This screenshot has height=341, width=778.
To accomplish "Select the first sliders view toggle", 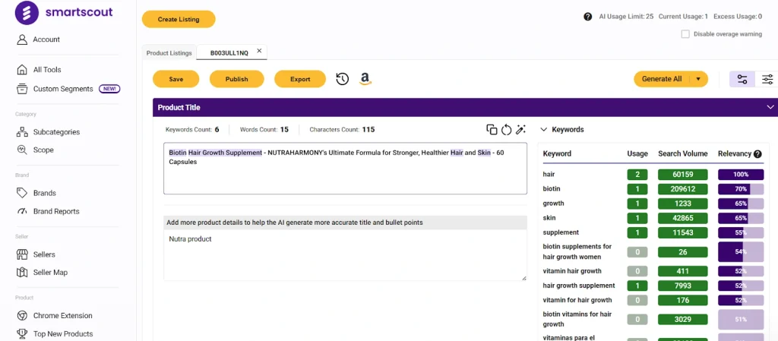I will 742,79.
